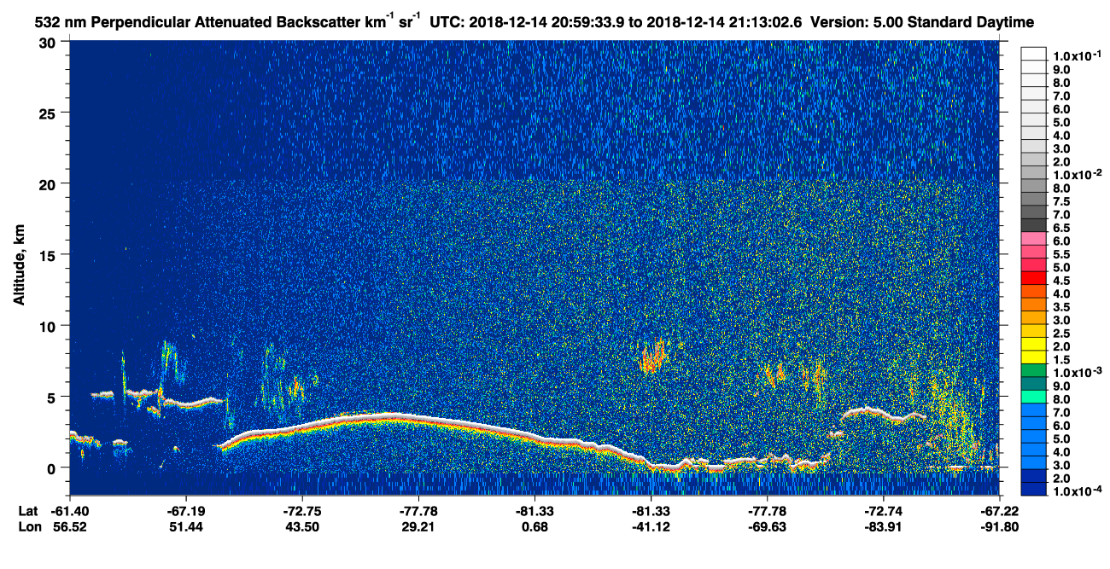This screenshot has height=569, width=1110.
Task: Click the latitude value '-67.19'
Action: pyautogui.click(x=185, y=511)
